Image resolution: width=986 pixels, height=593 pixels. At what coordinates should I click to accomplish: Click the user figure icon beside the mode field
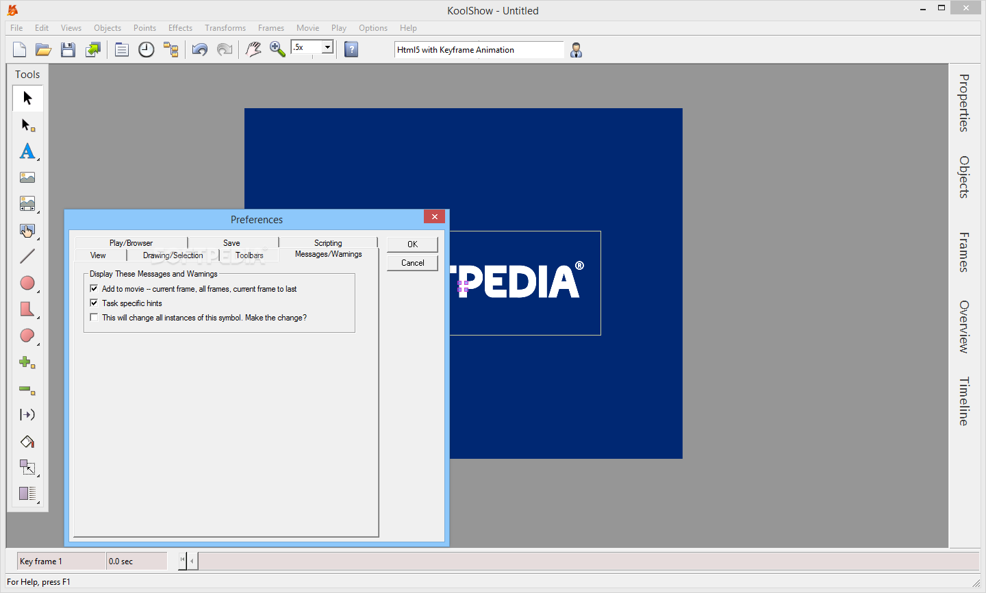click(577, 50)
